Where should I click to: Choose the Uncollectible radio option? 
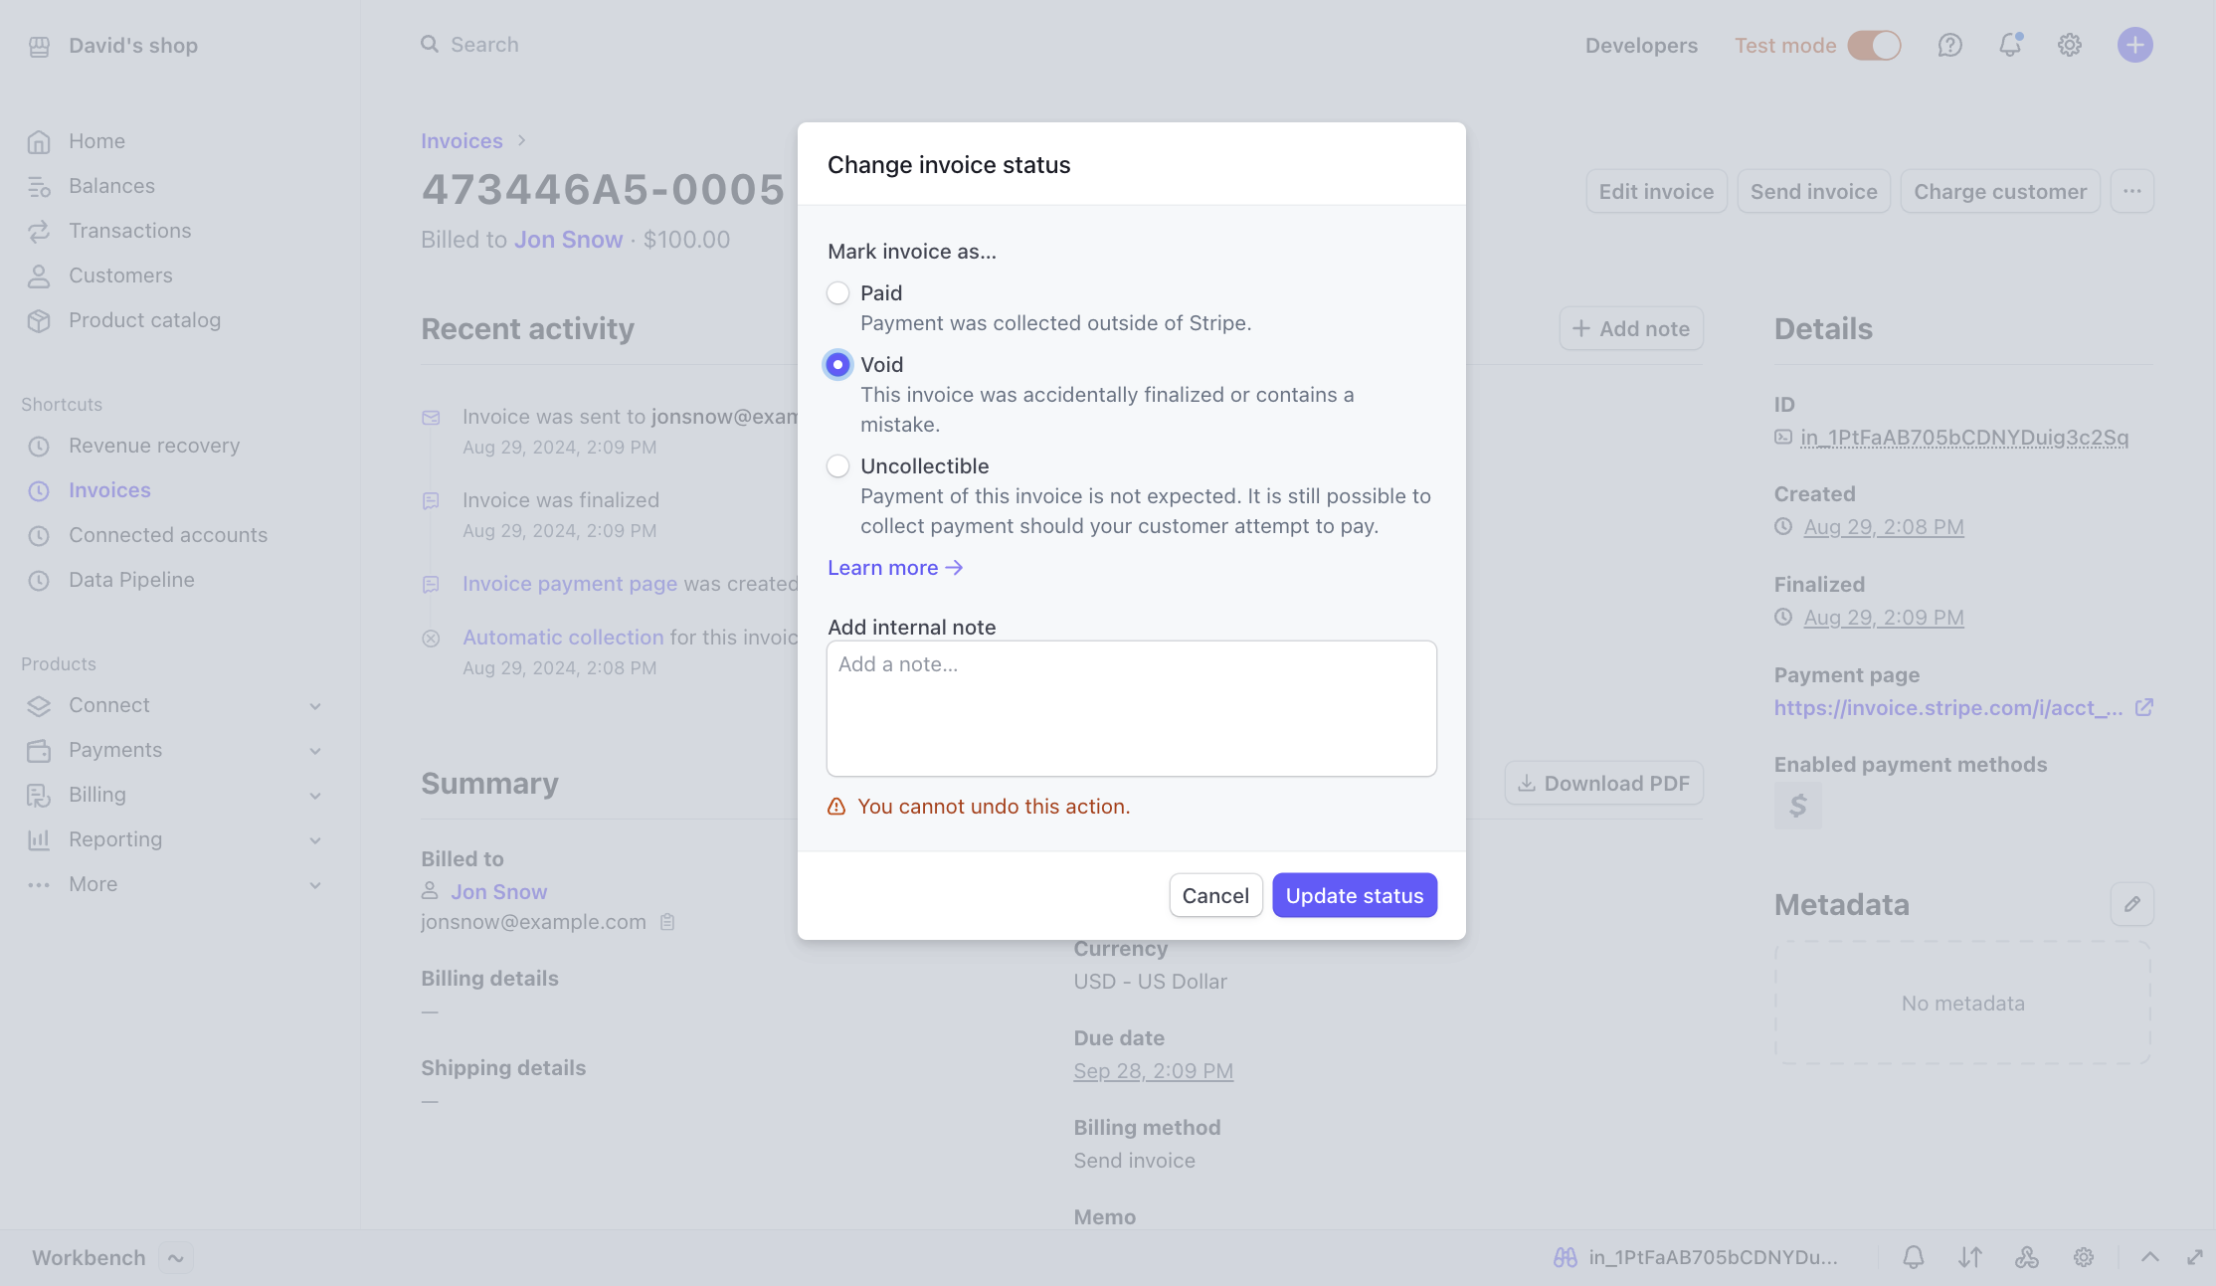(x=837, y=466)
